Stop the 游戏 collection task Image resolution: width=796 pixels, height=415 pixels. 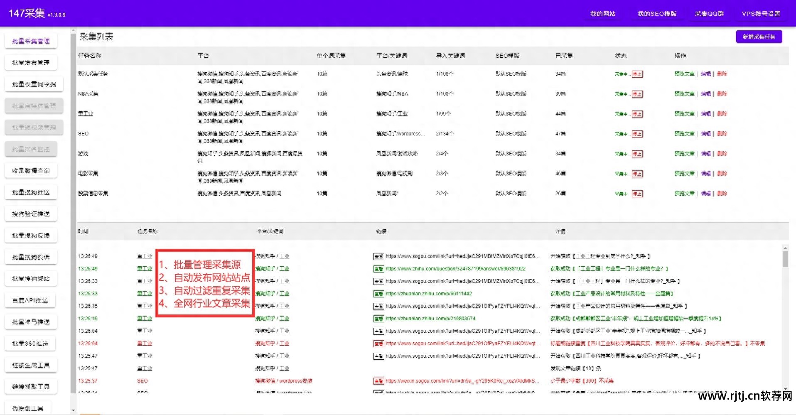[x=637, y=153]
